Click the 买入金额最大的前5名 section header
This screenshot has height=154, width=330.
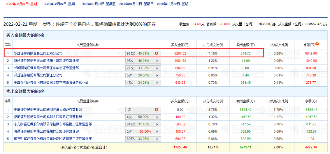click(x=26, y=35)
